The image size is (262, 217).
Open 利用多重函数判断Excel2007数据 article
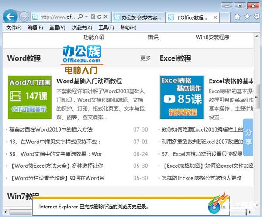pyautogui.click(x=202, y=142)
